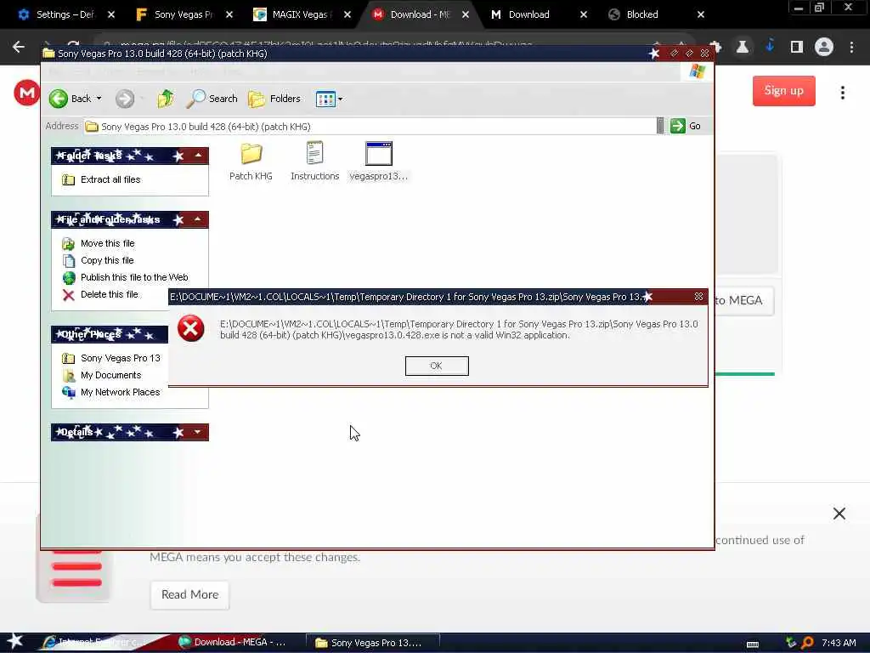Open the browser profile avatar icon

[x=824, y=48]
